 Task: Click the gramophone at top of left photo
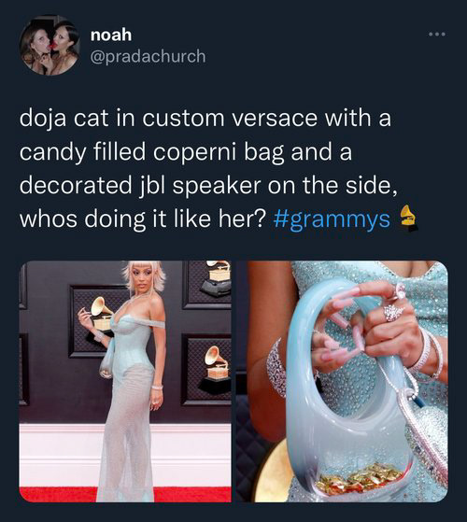(x=217, y=277)
